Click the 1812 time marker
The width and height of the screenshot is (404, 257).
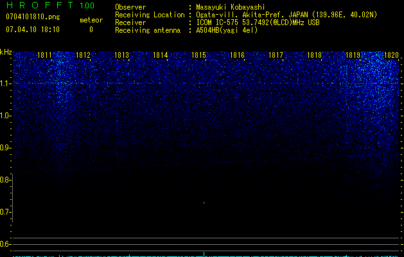pos(83,55)
